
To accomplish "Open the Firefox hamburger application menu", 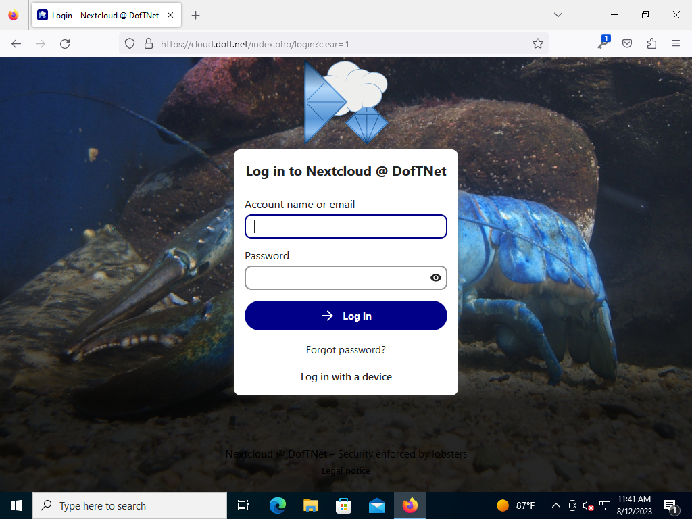I will click(x=676, y=43).
